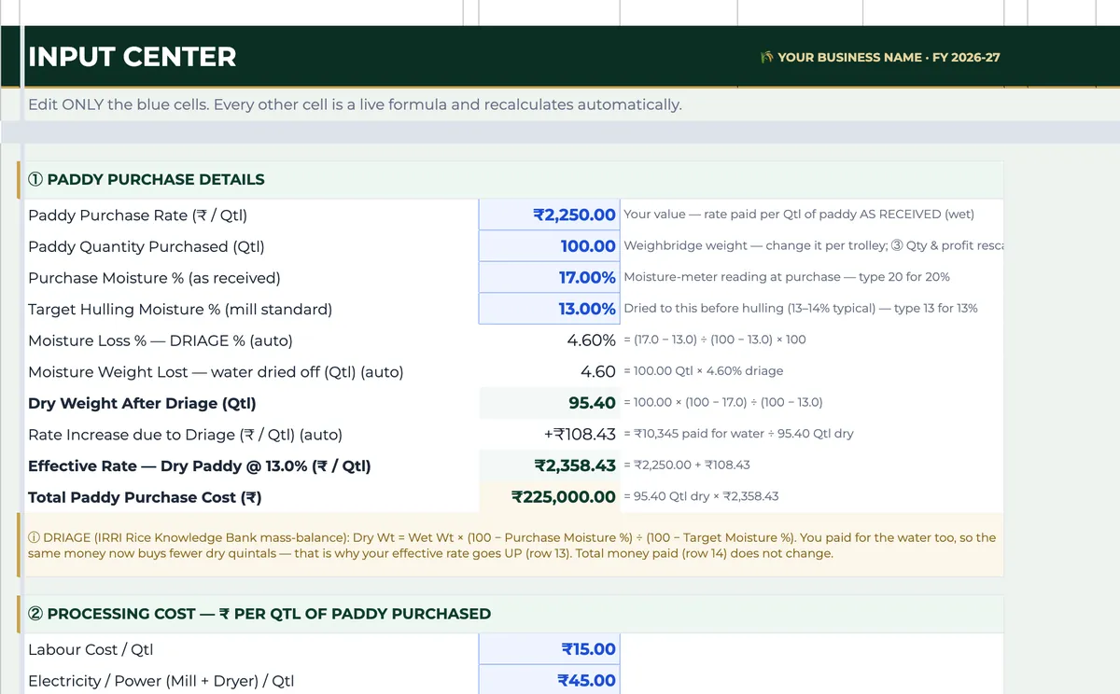This screenshot has width=1120, height=694.
Task: Select the note '₹2,250.00 + ₹108.43'
Action: tap(687, 465)
